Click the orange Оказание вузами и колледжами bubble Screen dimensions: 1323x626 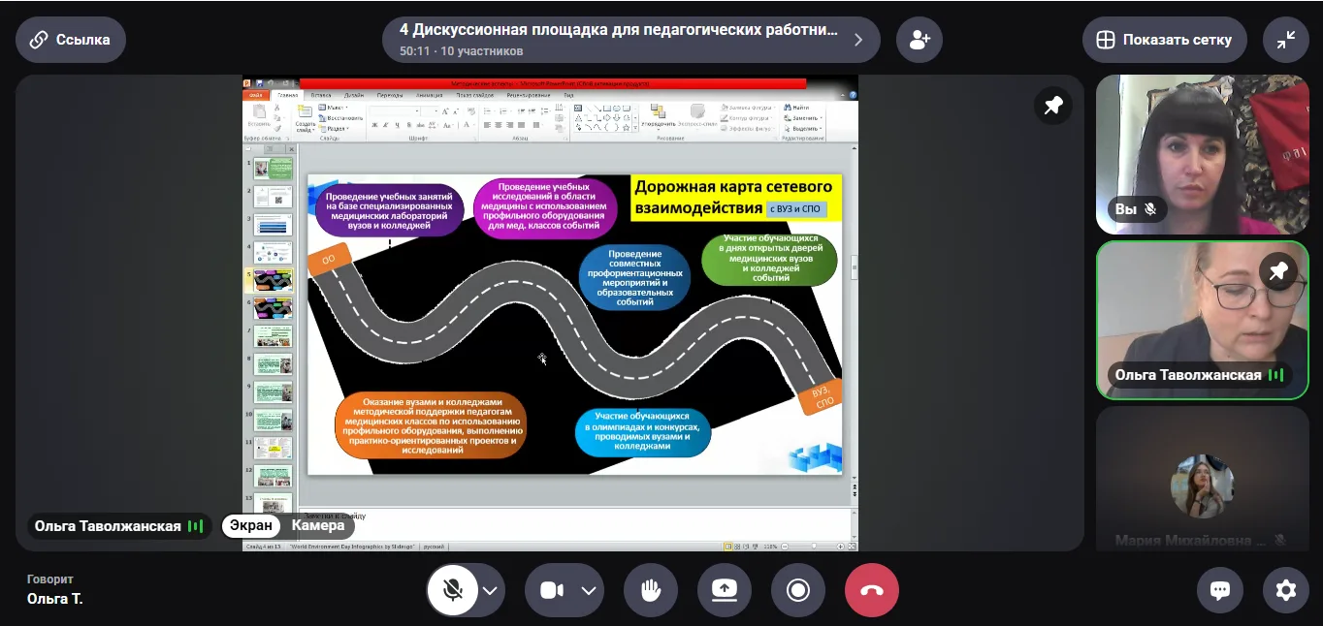(x=432, y=426)
